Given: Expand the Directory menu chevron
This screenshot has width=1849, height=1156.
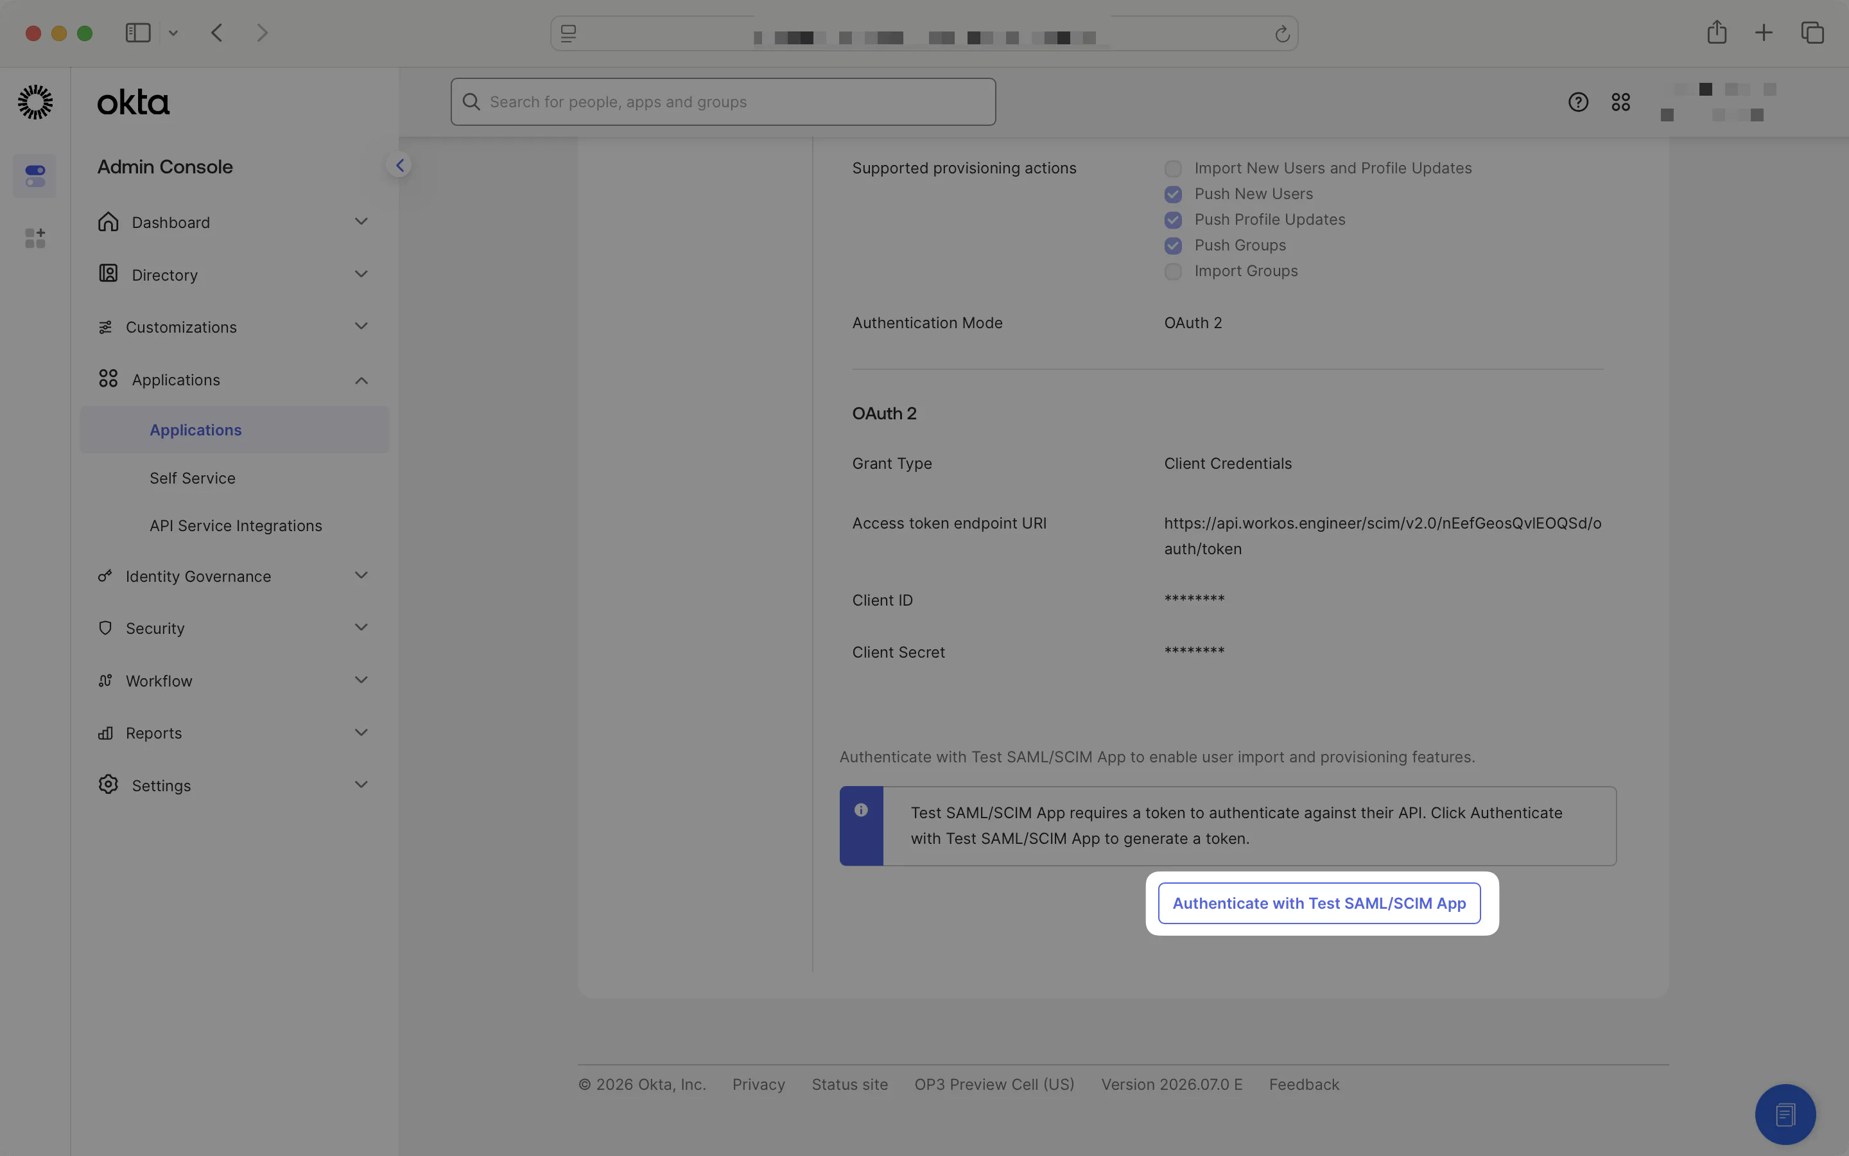Looking at the screenshot, I should [x=361, y=274].
